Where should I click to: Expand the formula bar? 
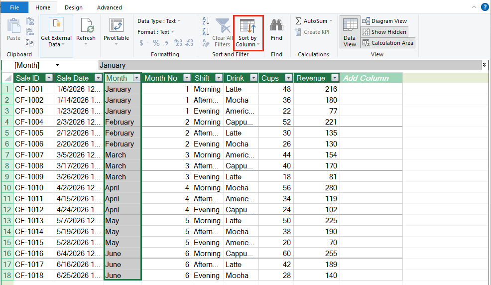pyautogui.click(x=484, y=65)
